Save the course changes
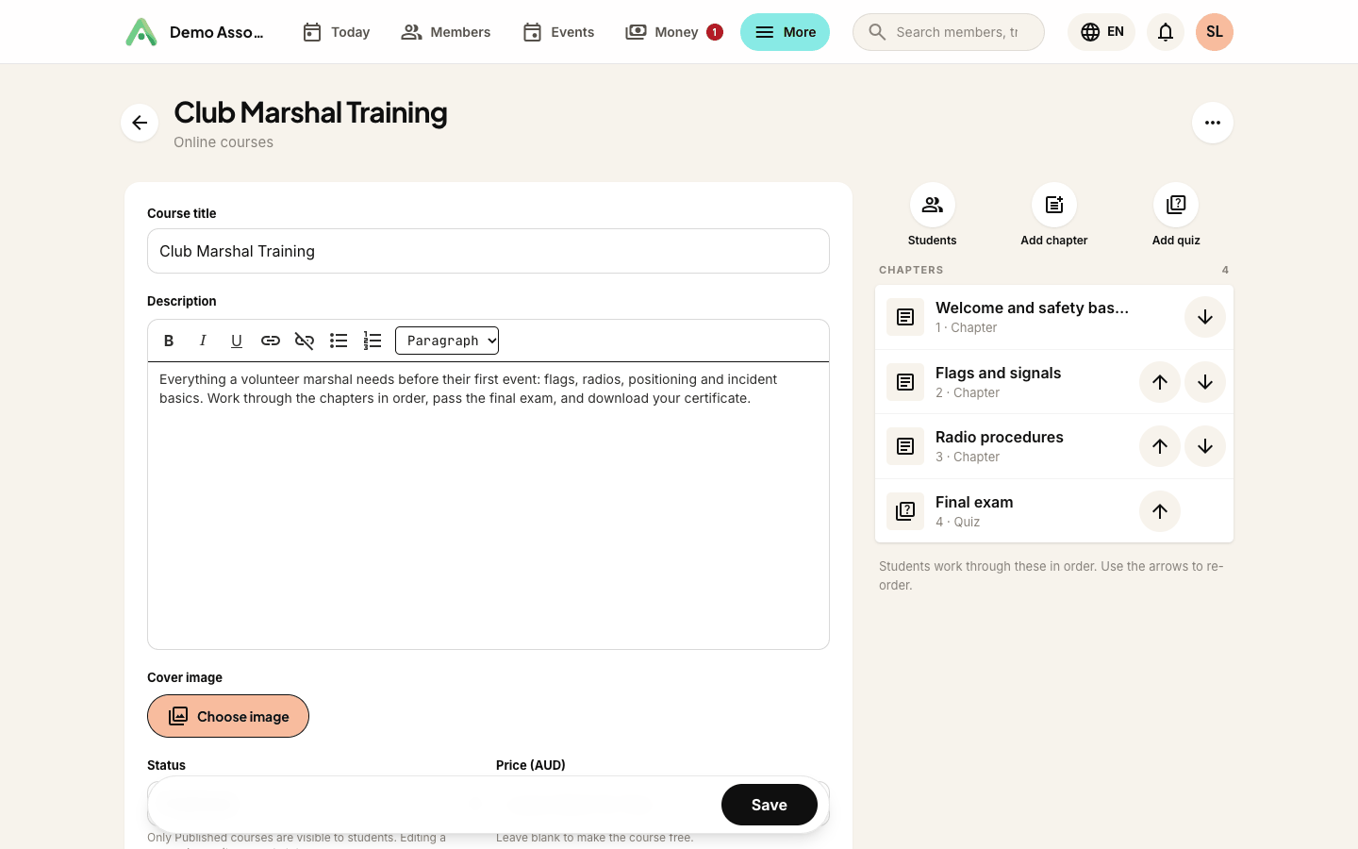The image size is (1358, 849). point(770,805)
